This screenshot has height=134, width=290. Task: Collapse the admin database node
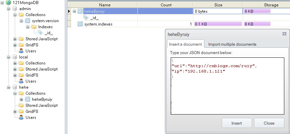pyautogui.click(x=8, y=9)
